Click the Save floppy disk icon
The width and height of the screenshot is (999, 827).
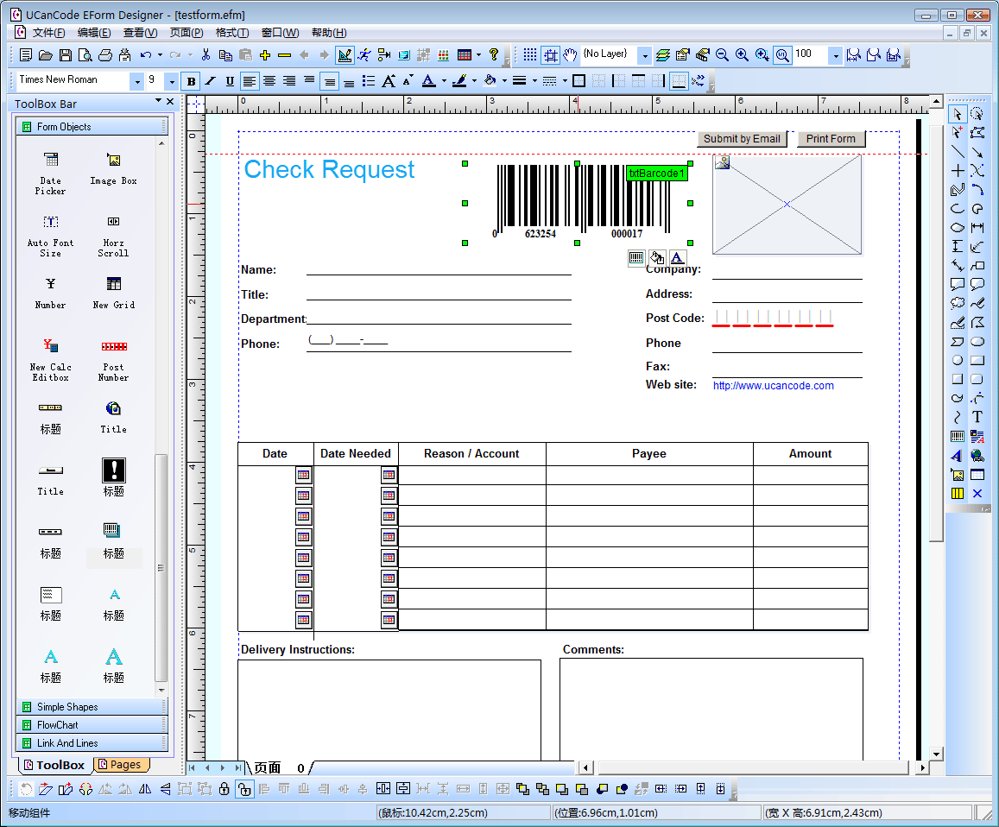click(66, 55)
